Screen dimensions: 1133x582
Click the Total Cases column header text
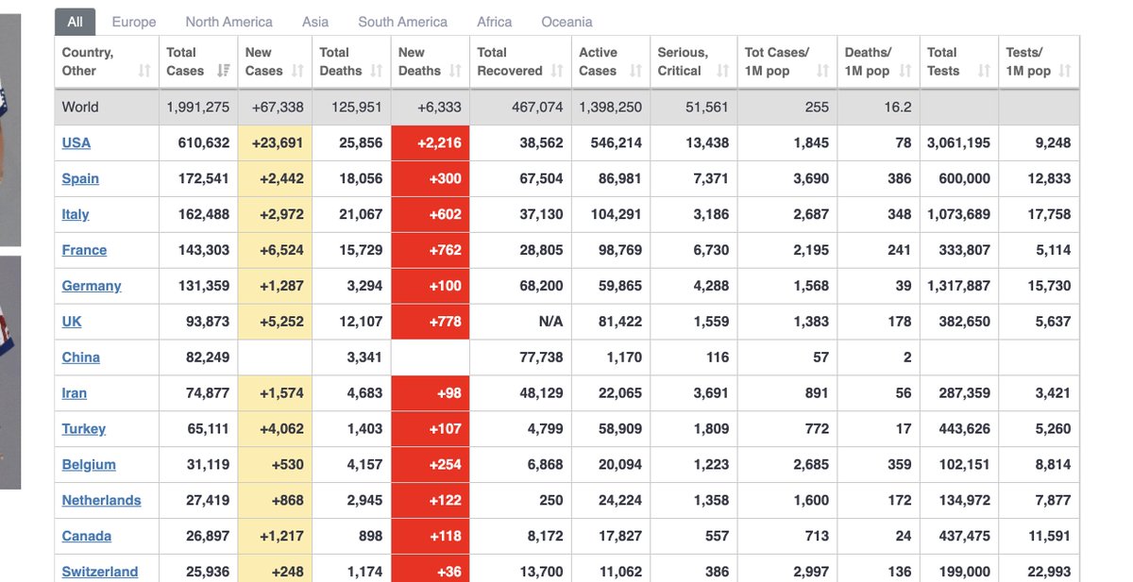185,61
